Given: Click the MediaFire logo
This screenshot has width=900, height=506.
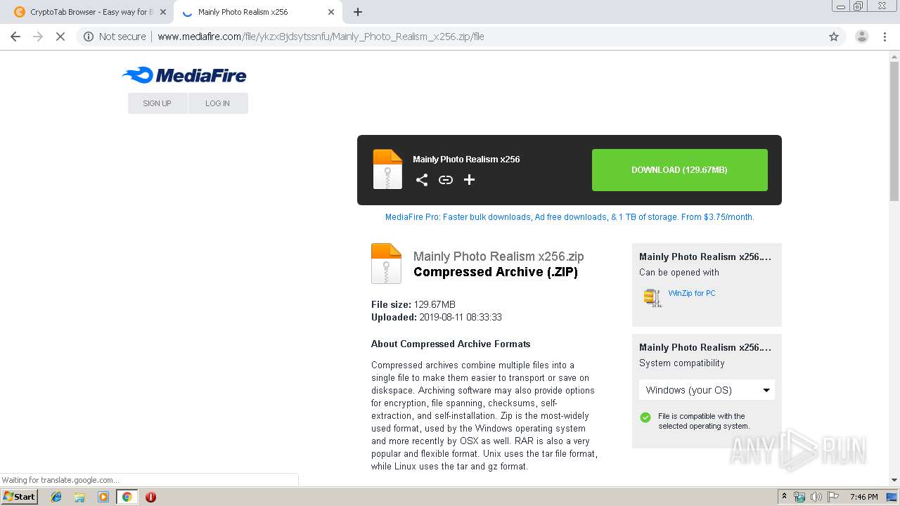Looking at the screenshot, I should pos(184,75).
